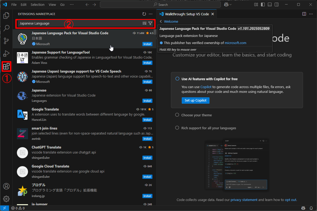The height and width of the screenshot is (211, 317).
Task: Open the microsoft.com publisher link
Action: pyautogui.click(x=235, y=43)
